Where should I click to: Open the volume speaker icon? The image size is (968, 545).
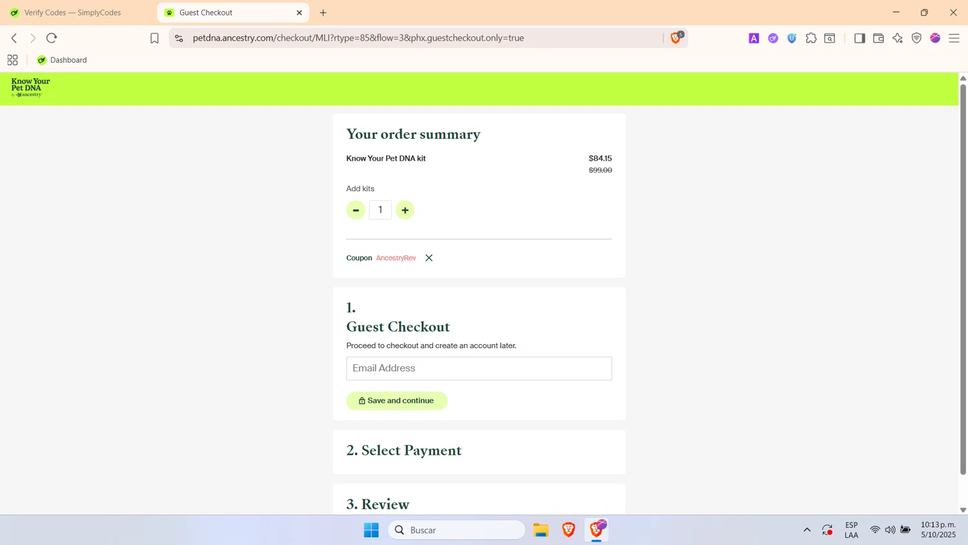click(890, 530)
